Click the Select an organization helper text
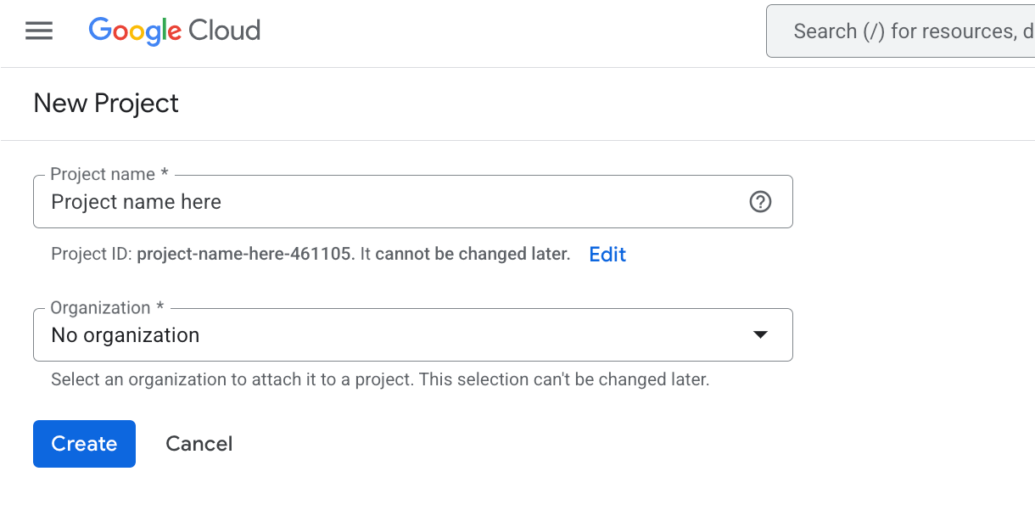This screenshot has height=505, width=1035. (379, 379)
